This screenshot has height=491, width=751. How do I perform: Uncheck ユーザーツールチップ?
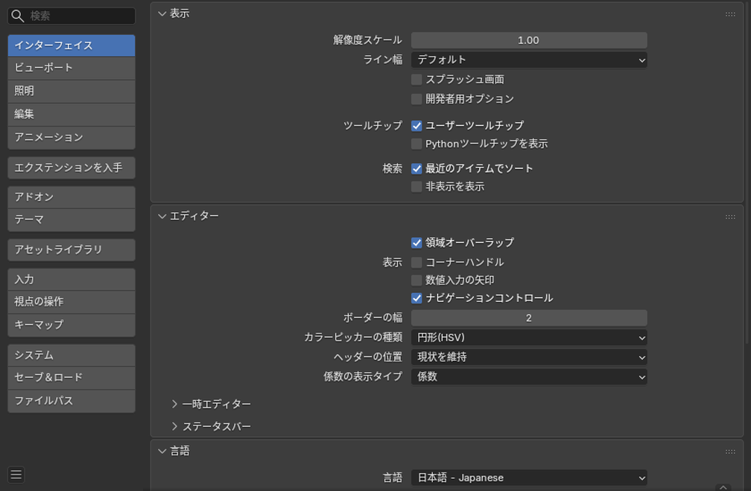click(416, 126)
